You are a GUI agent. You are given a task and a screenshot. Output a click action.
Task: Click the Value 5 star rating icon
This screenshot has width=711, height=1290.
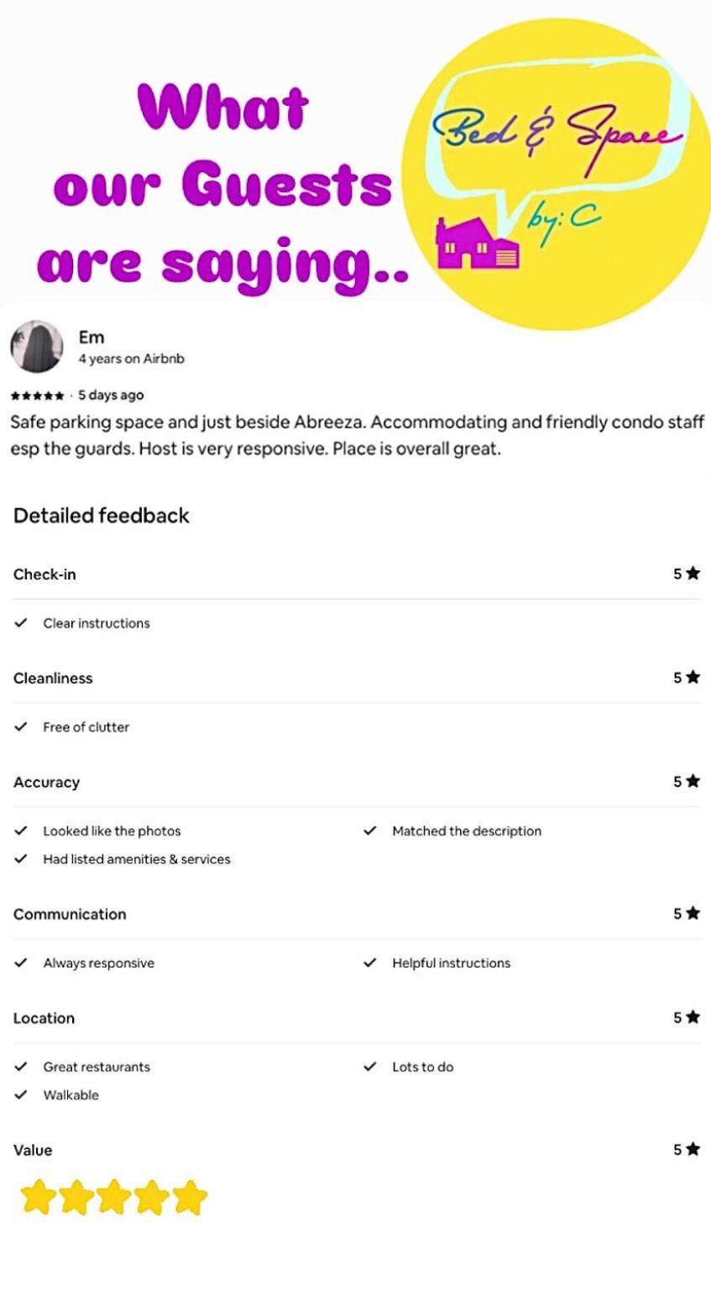(x=693, y=1150)
